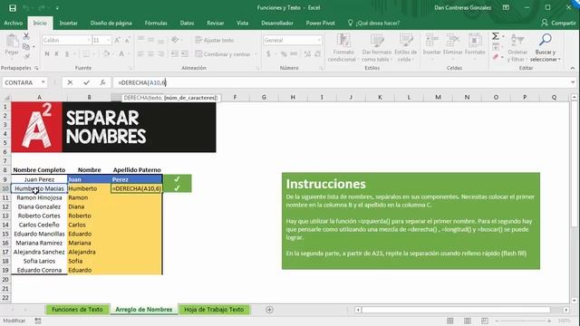Click the Eliminar cells icon
Image resolution: width=580 pixels, height=326 pixels.
click(x=453, y=40)
